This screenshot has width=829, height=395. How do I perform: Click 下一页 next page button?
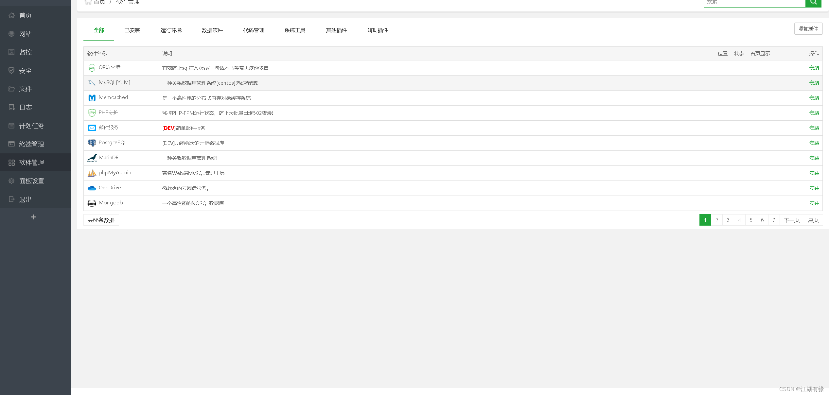coord(791,220)
